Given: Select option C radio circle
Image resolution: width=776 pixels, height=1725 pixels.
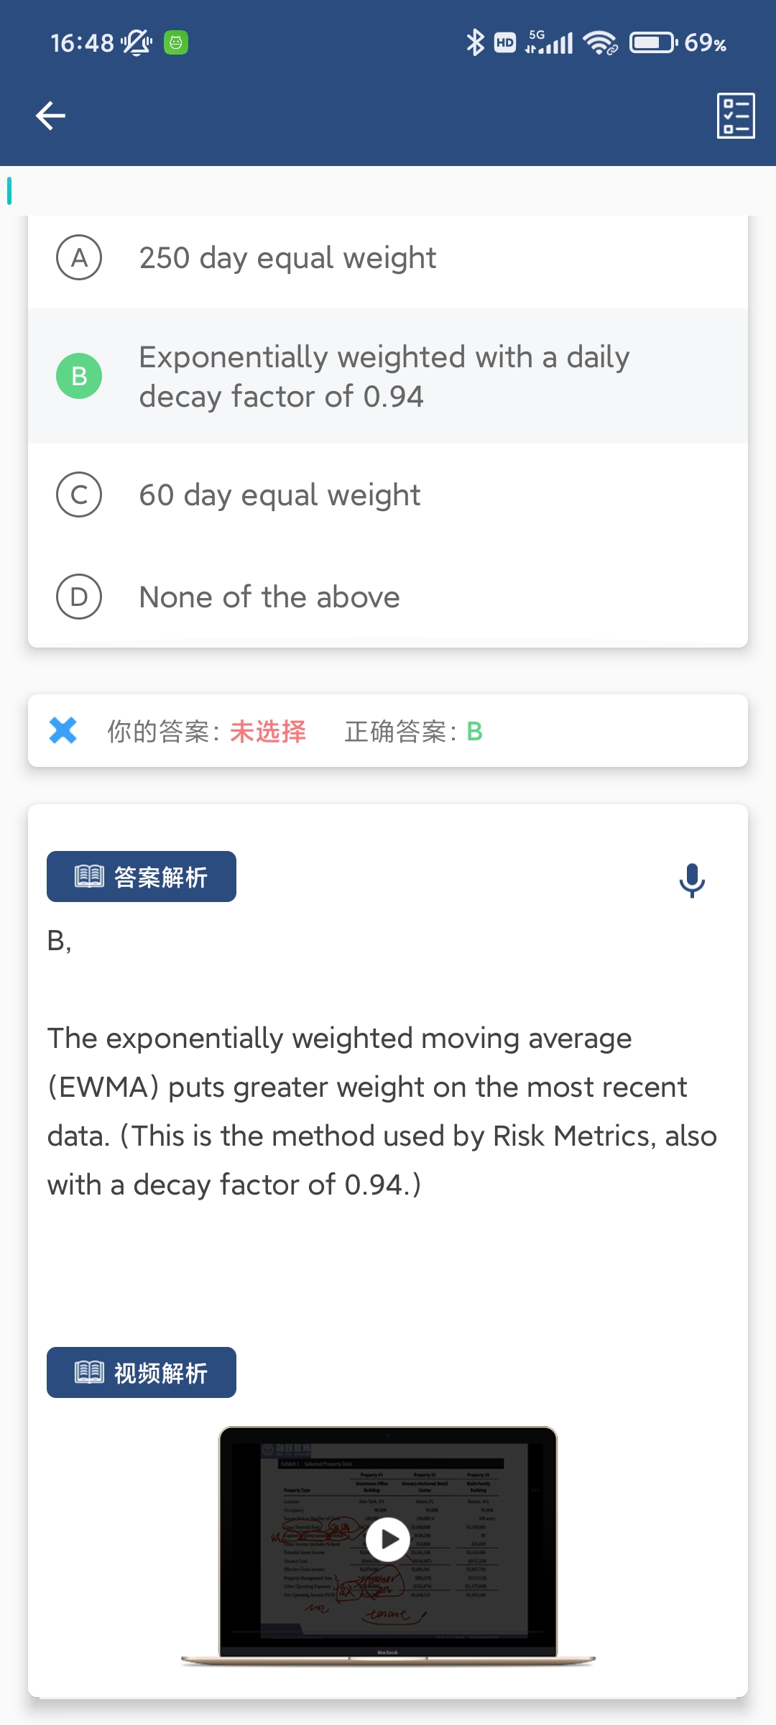Looking at the screenshot, I should 79,494.
